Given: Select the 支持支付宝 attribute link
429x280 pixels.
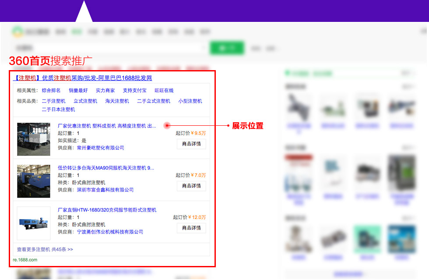Looking at the screenshot, I should click(x=135, y=90).
